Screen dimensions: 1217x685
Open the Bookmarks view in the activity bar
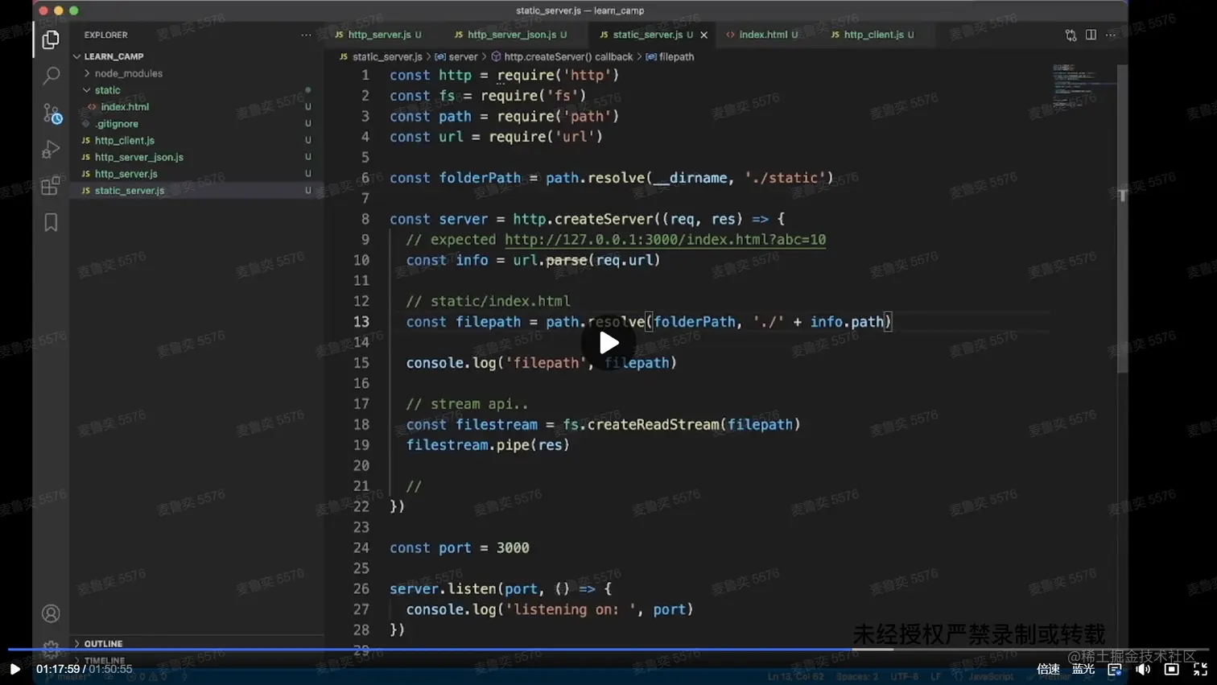click(x=51, y=222)
